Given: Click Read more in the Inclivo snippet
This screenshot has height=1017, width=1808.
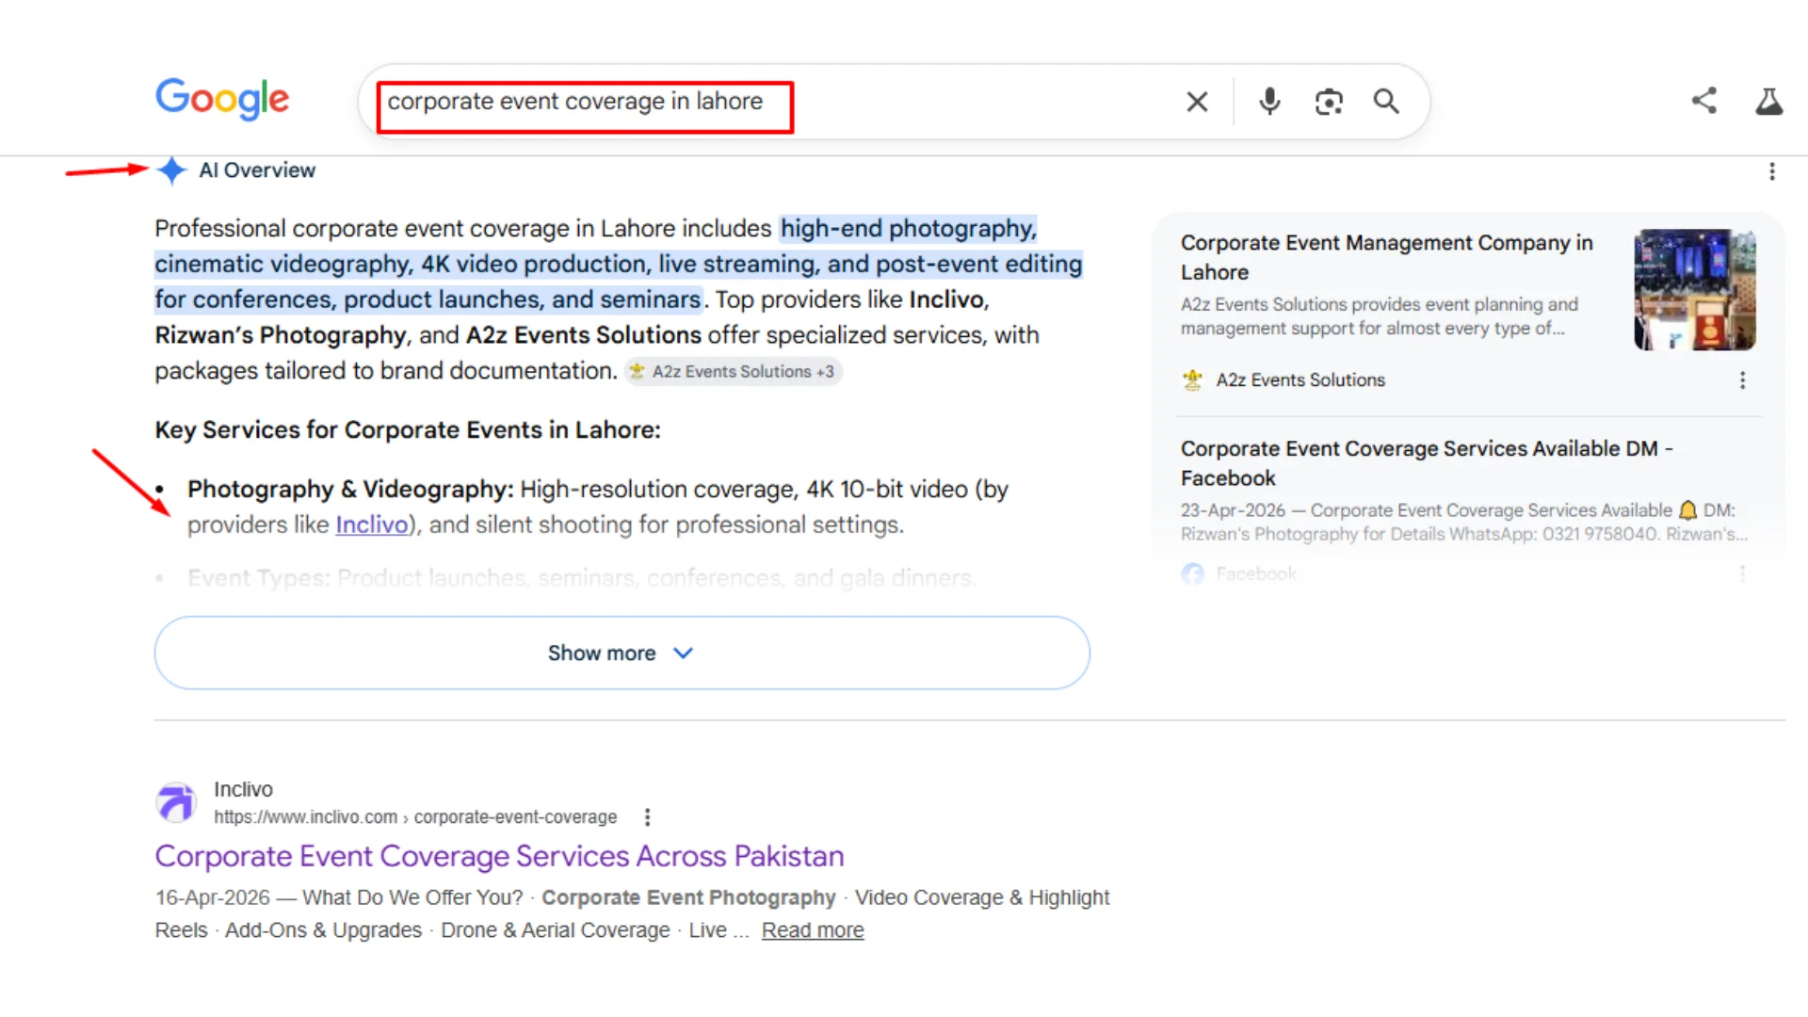Looking at the screenshot, I should pos(813,930).
